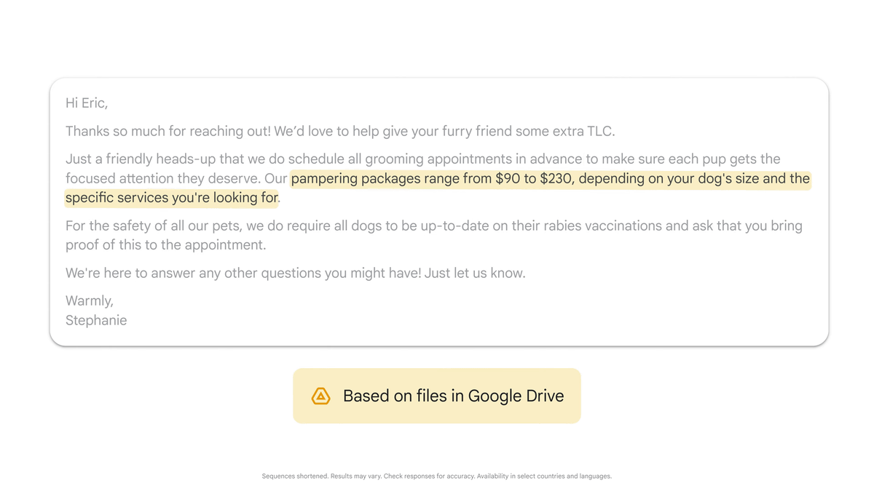Click the "For the safety of all our pets" text
The height and width of the screenshot is (491, 874).
(154, 226)
